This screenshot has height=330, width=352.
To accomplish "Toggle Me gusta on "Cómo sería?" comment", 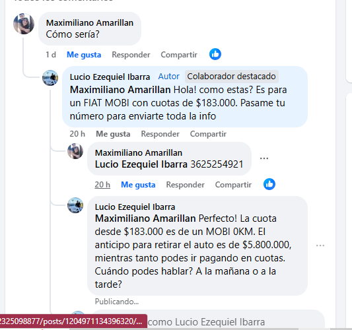I will tap(84, 55).
